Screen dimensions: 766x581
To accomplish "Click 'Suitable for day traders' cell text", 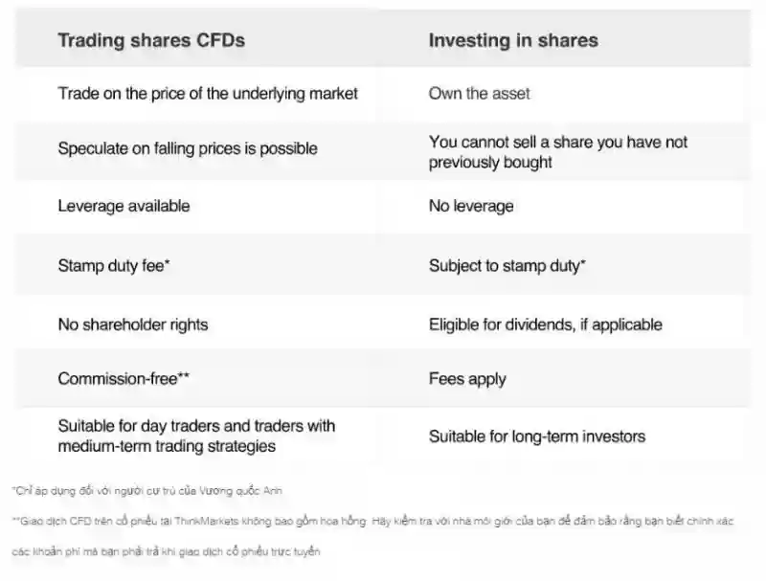I will pos(196,436).
